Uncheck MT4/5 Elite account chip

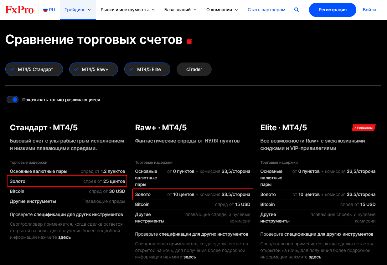147,69
